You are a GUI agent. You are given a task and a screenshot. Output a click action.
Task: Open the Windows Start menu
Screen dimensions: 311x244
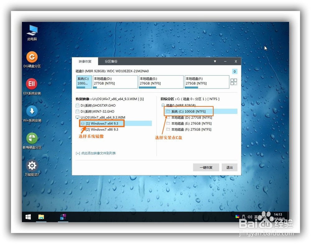click(28, 217)
